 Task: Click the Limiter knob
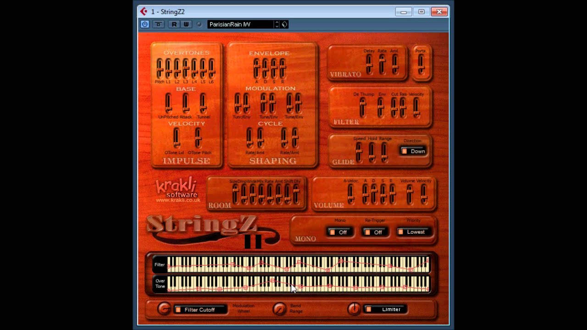pyautogui.click(x=354, y=309)
